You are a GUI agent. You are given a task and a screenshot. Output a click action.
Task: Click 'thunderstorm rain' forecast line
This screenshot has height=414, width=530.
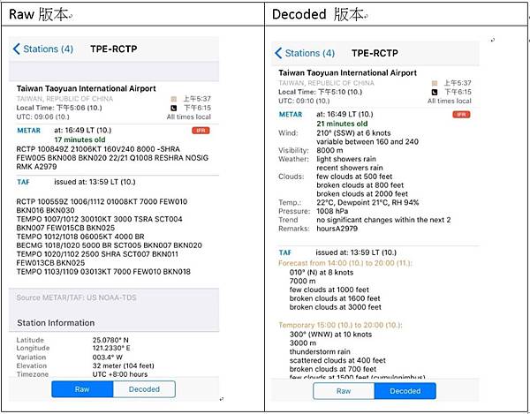click(x=320, y=352)
